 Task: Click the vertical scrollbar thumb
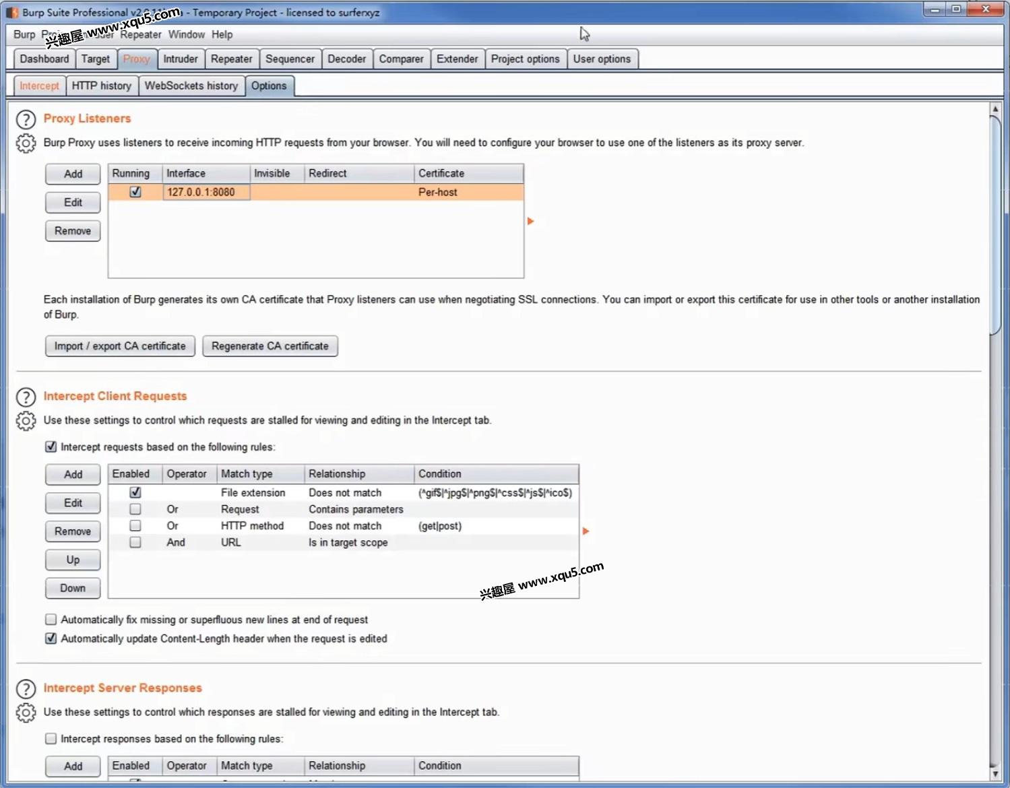pyautogui.click(x=995, y=225)
